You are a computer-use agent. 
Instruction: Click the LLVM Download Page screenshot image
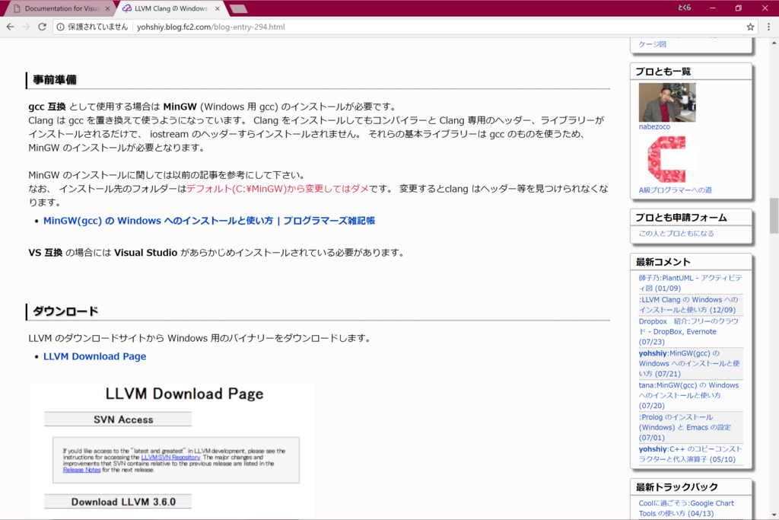(173, 451)
